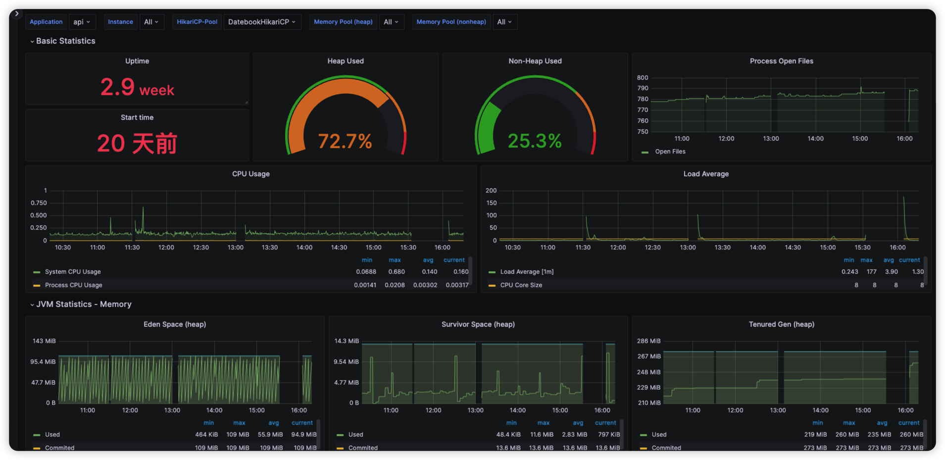Click the Memory Pool (nonheap) label
The height and width of the screenshot is (460, 945).
click(451, 22)
